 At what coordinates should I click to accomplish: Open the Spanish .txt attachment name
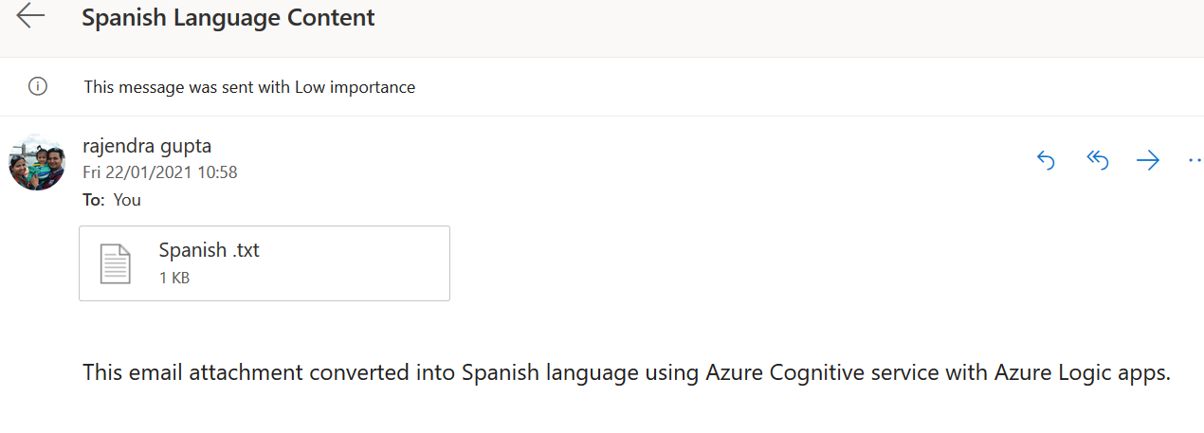coord(209,251)
